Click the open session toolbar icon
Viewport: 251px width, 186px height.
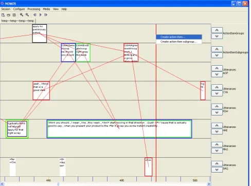click(8, 15)
